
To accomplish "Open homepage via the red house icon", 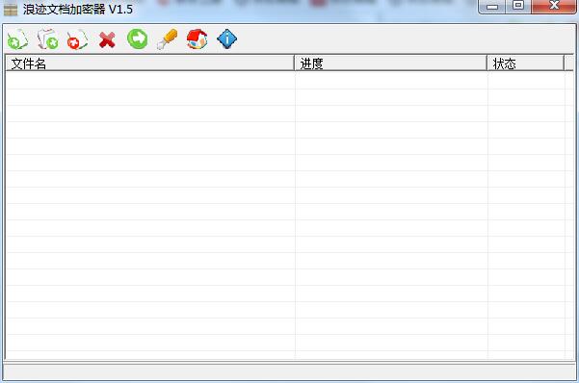I will (197, 39).
